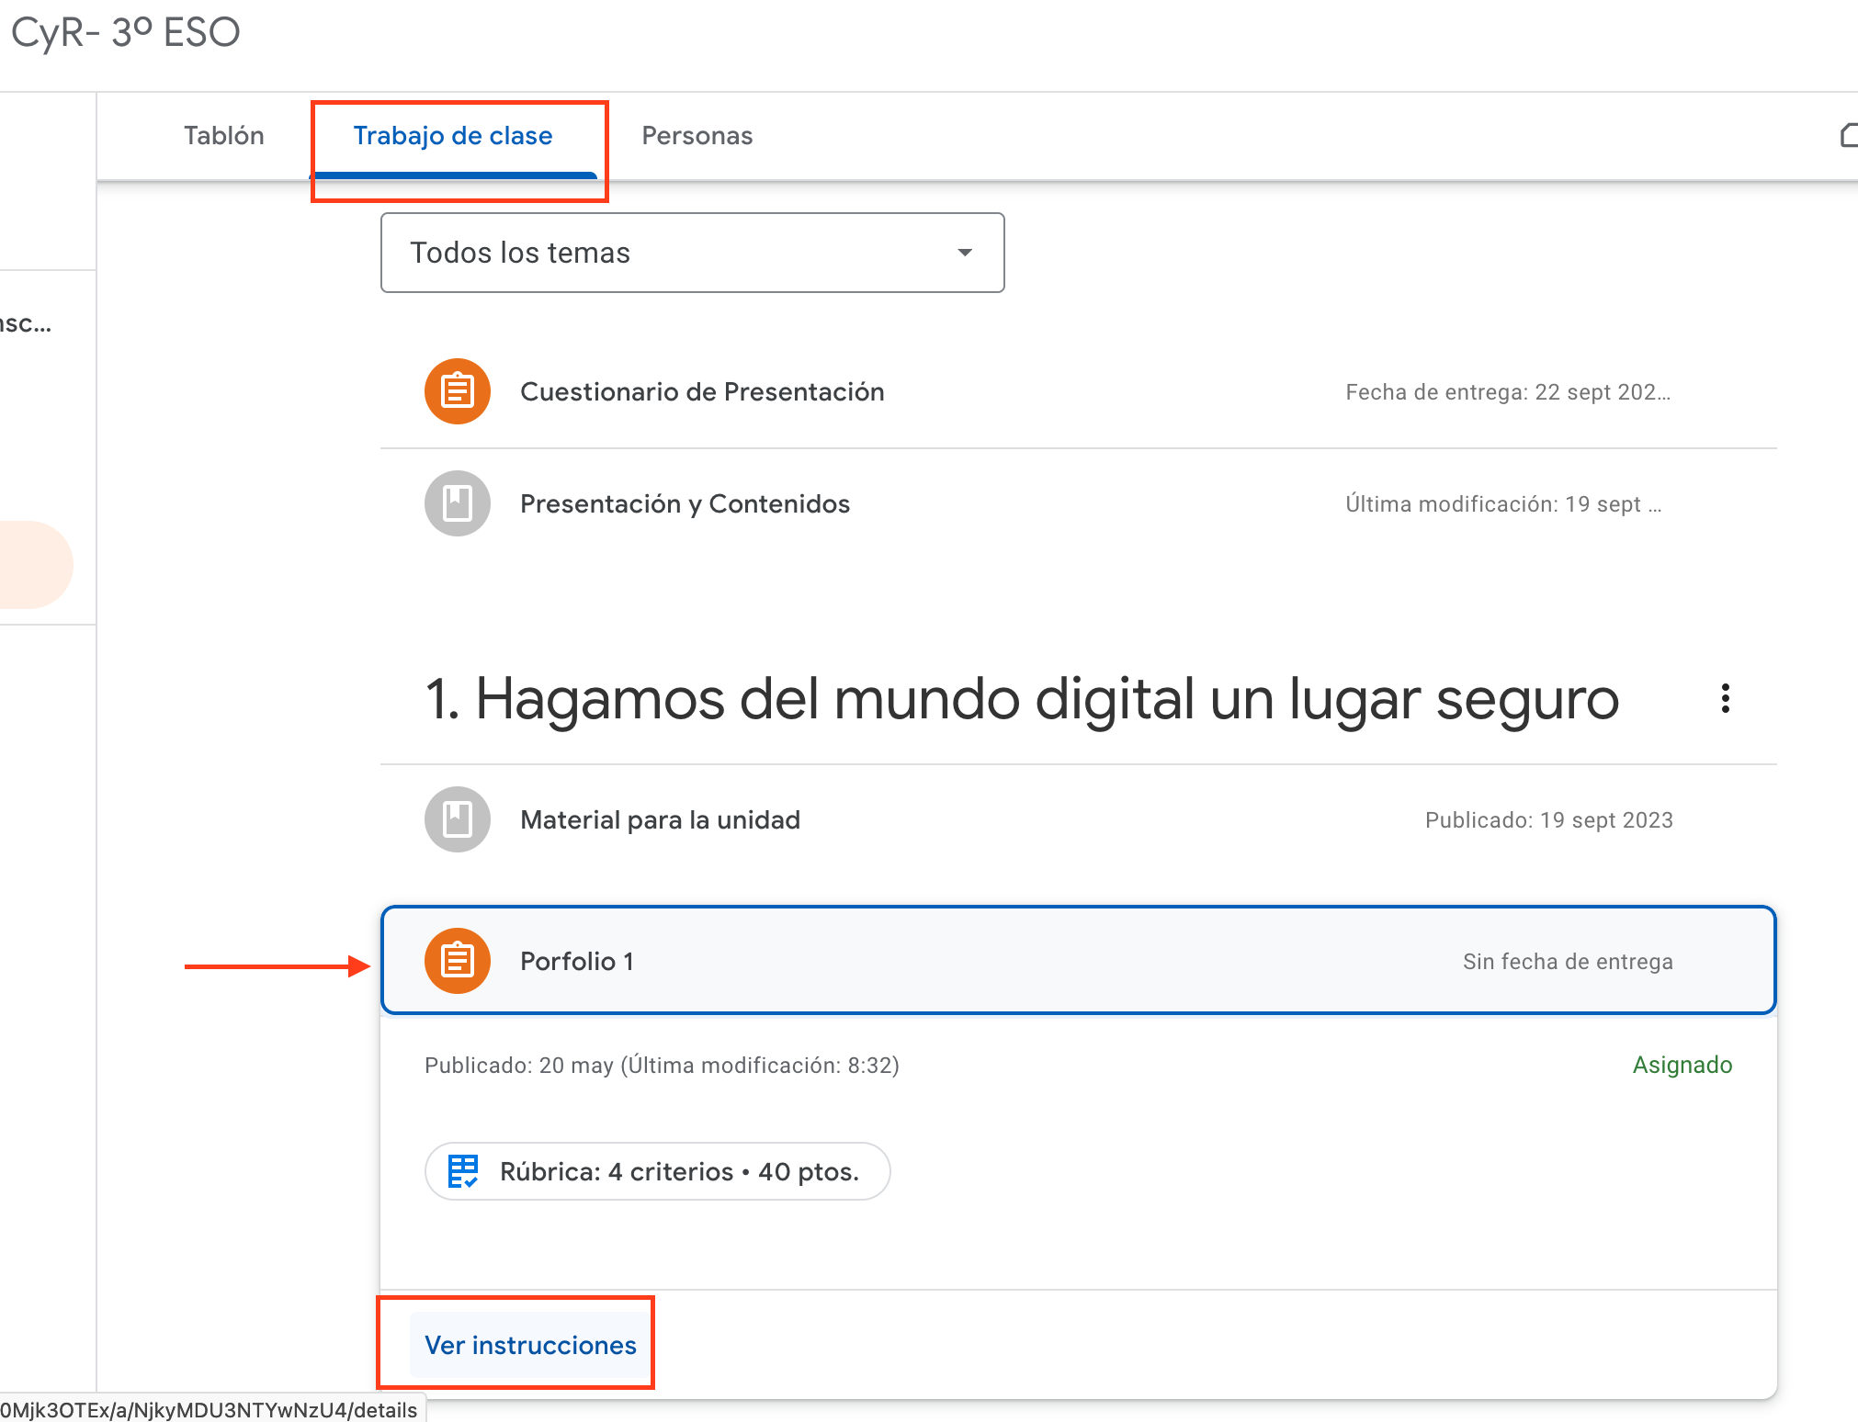Click the Material para la unidad icon
1858x1422 pixels.
(x=457, y=819)
